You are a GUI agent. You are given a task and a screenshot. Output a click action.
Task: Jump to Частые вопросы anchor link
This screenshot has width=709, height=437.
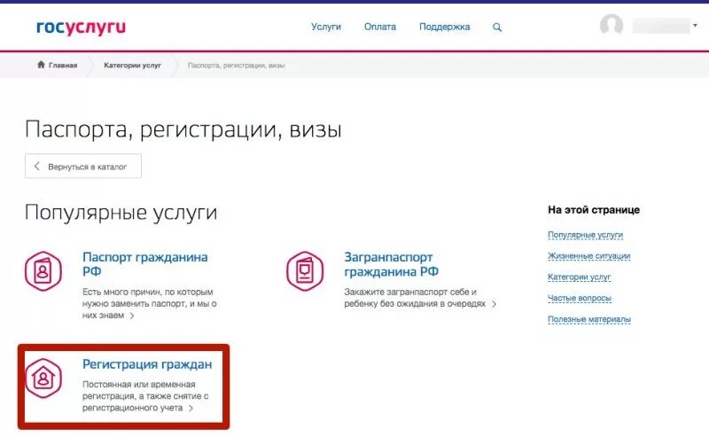click(x=580, y=298)
